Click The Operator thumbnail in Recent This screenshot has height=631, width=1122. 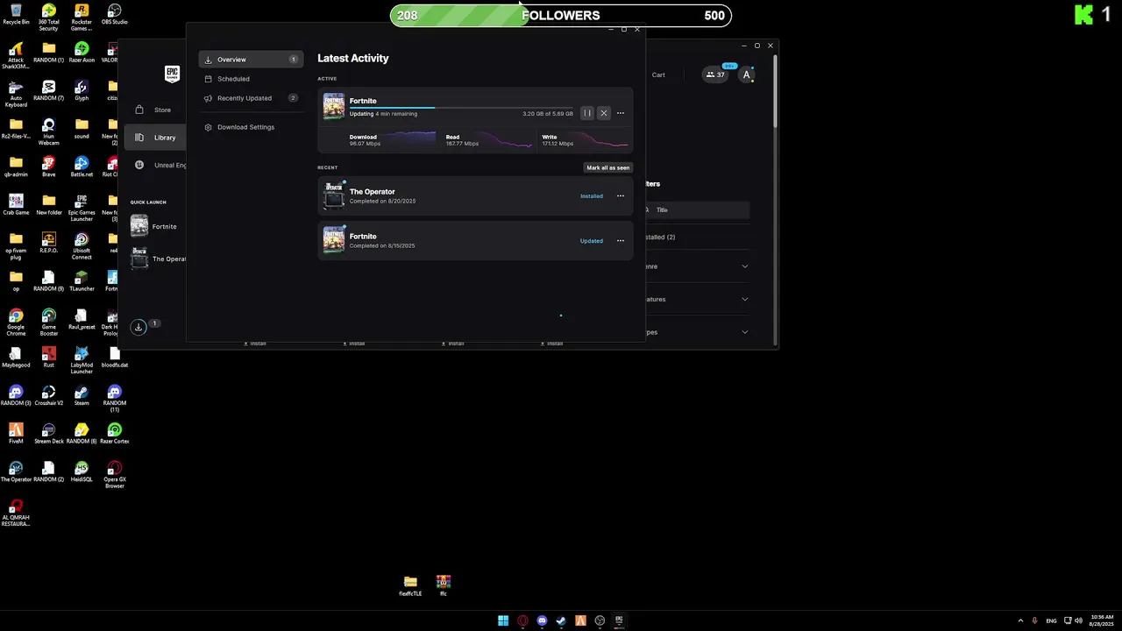click(334, 196)
